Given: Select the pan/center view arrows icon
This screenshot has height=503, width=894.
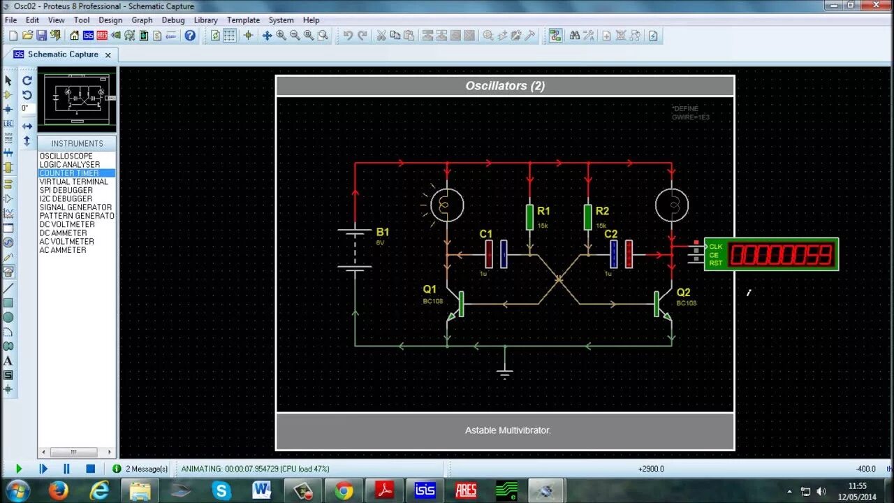Looking at the screenshot, I should tap(267, 35).
